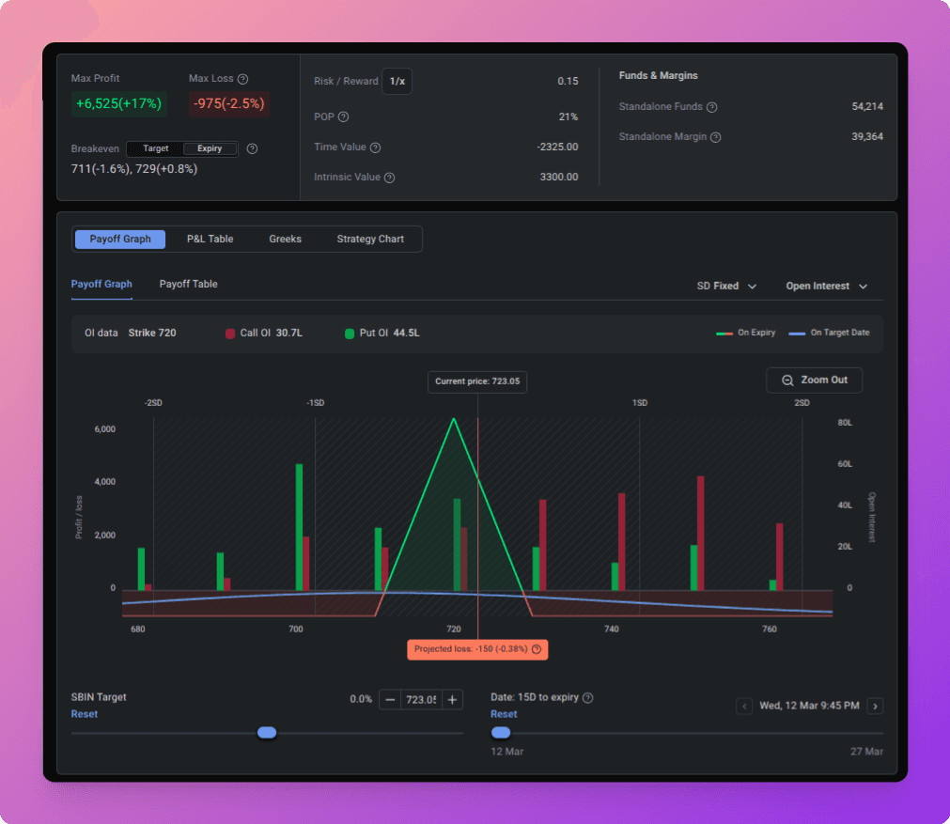The height and width of the screenshot is (824, 950).
Task: Click the Time Value -2325.00 figure
Action: 557,147
